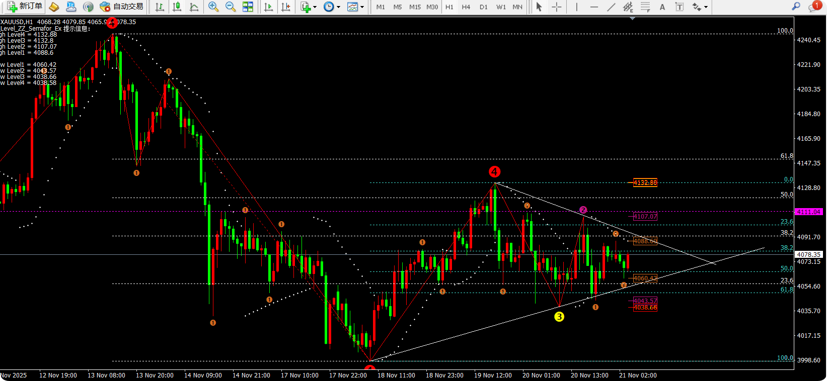827x381 pixels.
Task: Toggle AutoTrading (自动交易) button
Action: (121, 7)
